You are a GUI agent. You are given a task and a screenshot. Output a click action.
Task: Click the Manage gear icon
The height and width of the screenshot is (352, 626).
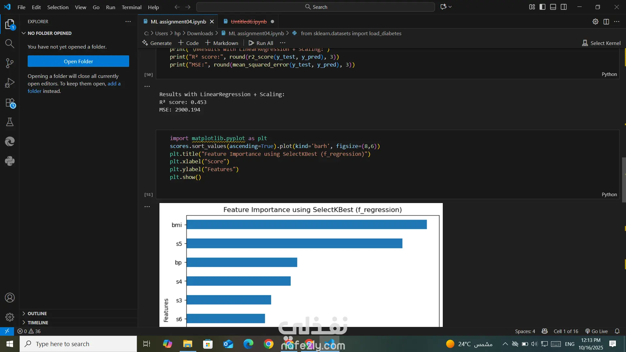tap(10, 317)
